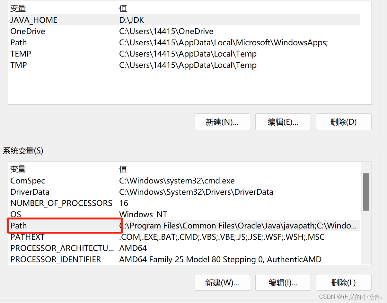Click the 变量 column header in system variables
This screenshot has width=387, height=303.
coord(63,169)
